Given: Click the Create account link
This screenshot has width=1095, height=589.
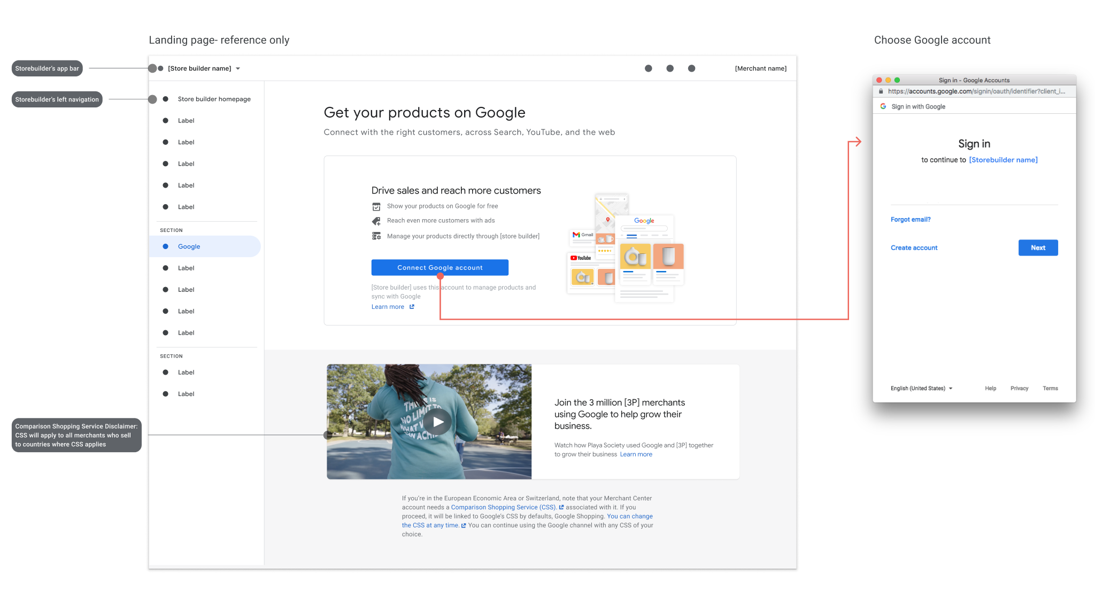Looking at the screenshot, I should tap(914, 247).
